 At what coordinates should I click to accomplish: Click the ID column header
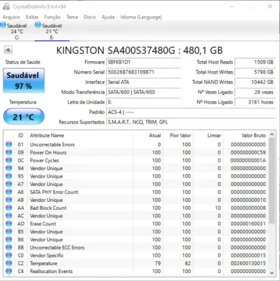tap(21, 135)
